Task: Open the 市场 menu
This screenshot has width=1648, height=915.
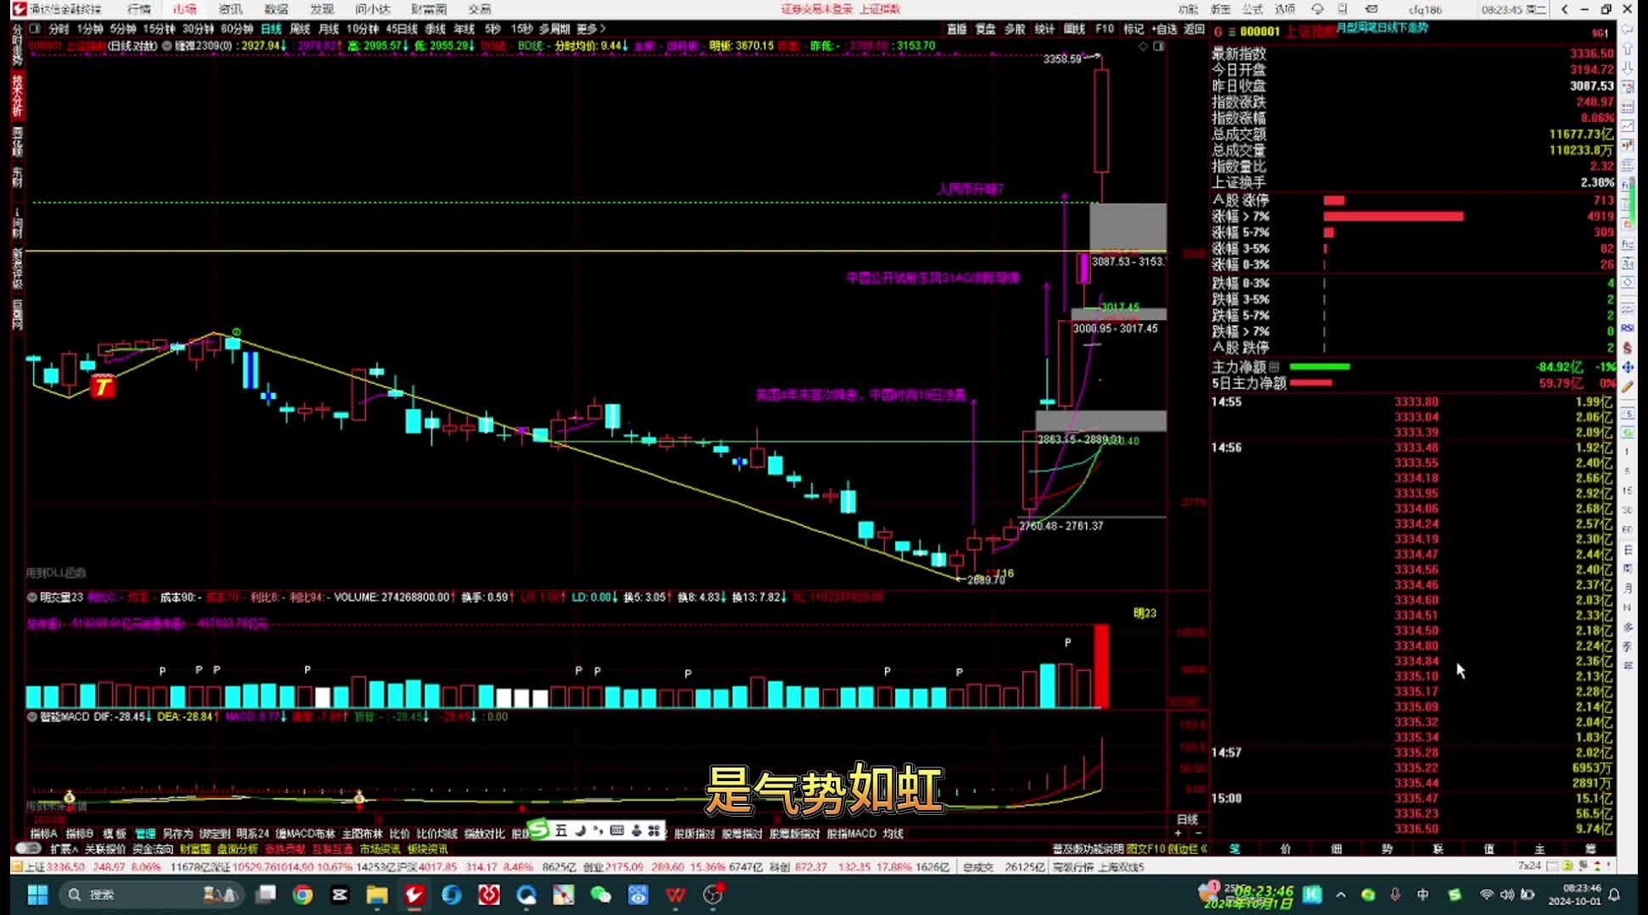Action: tap(184, 9)
